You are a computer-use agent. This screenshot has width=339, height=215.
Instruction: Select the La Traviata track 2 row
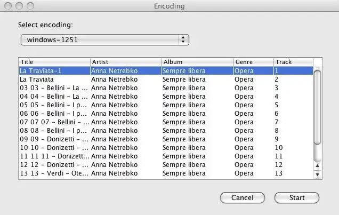click(53, 79)
